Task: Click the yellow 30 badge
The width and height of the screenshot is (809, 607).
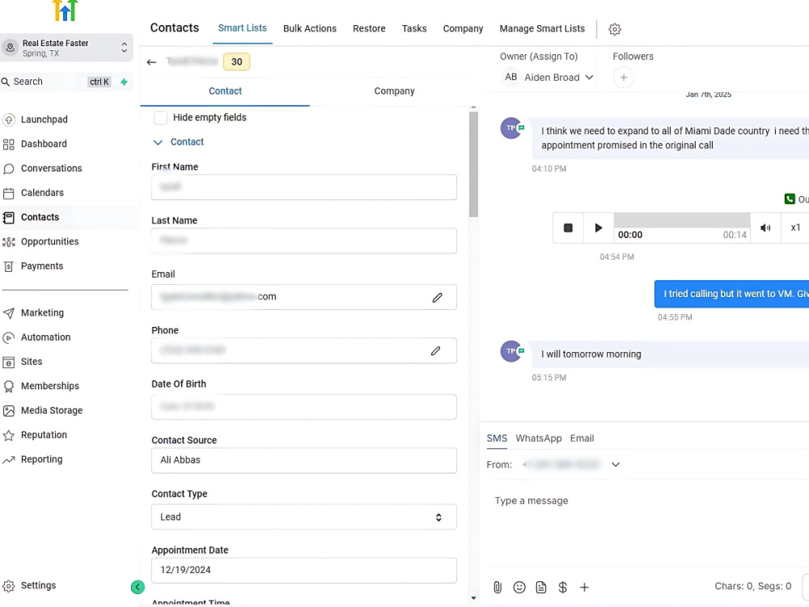Action: click(236, 62)
